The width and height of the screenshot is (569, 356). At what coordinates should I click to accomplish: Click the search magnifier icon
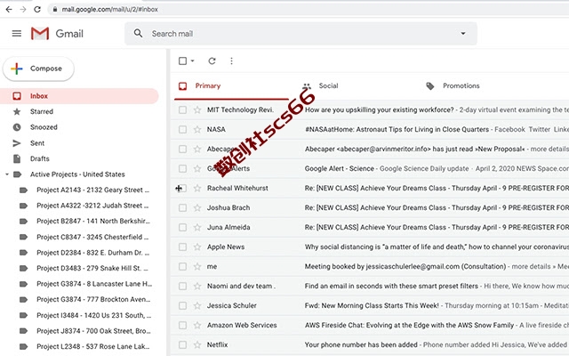pos(138,34)
